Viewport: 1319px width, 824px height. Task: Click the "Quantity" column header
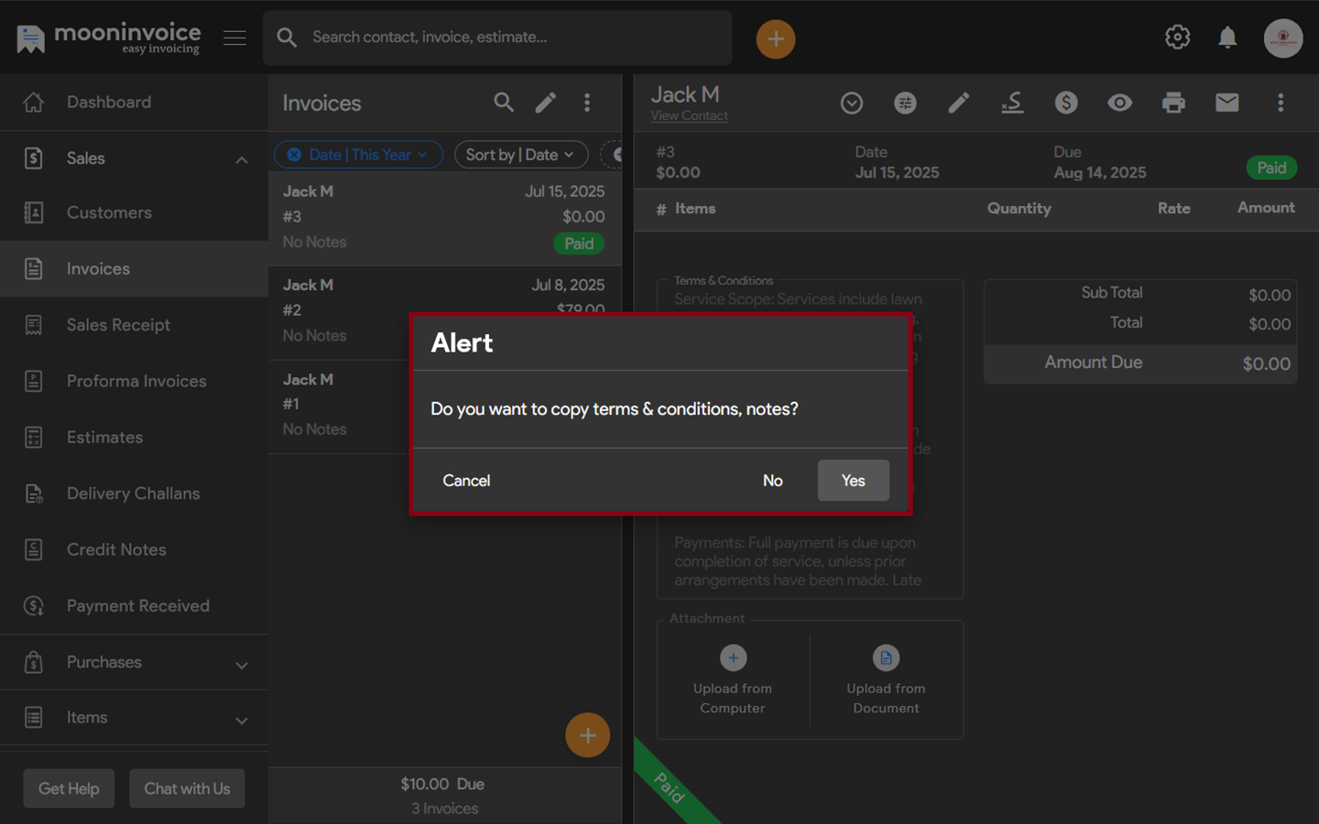coord(1019,209)
